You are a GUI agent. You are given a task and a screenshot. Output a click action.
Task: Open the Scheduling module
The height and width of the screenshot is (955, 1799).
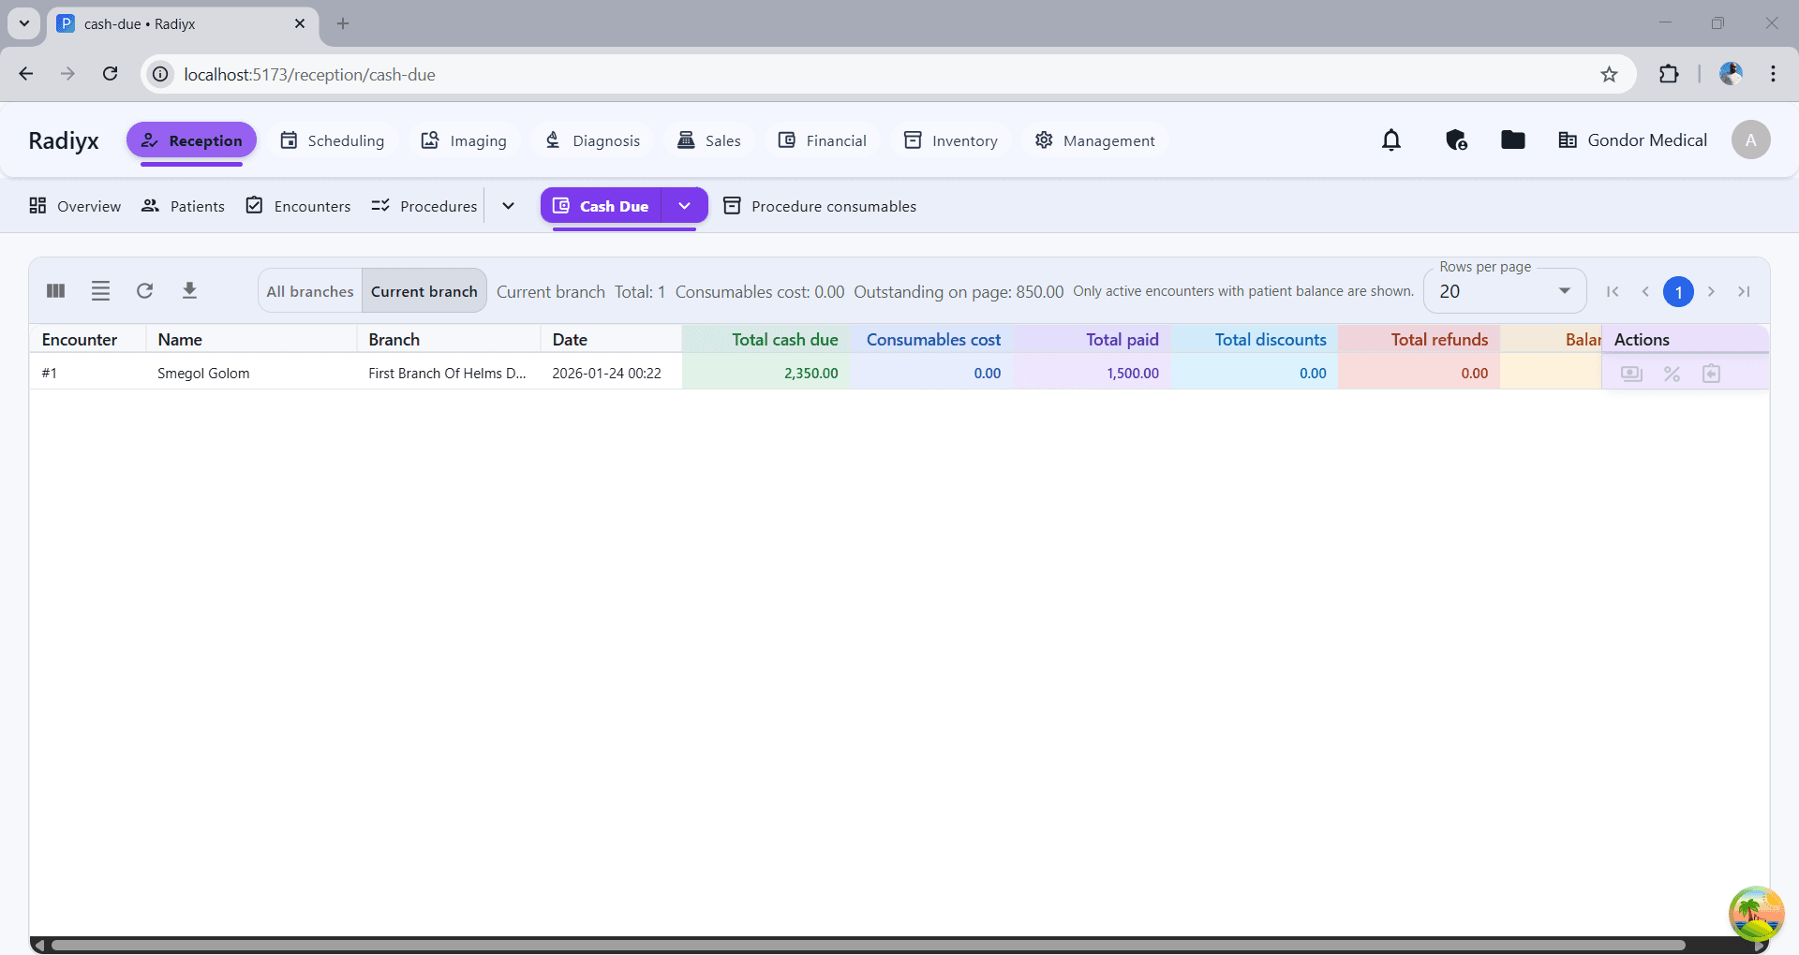pos(333,140)
